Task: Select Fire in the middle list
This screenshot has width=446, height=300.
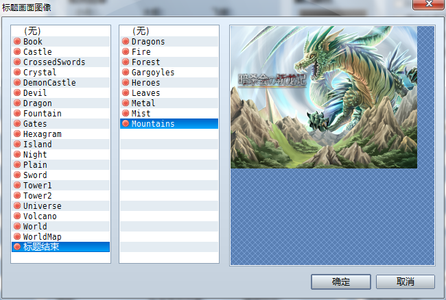Action: (169, 51)
